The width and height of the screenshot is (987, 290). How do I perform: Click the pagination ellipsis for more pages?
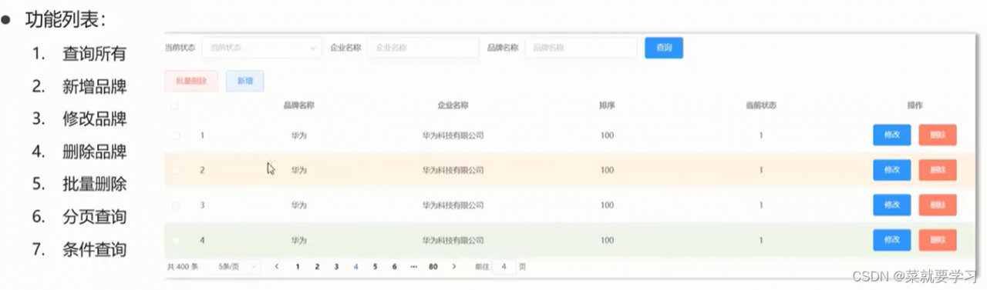point(413,266)
